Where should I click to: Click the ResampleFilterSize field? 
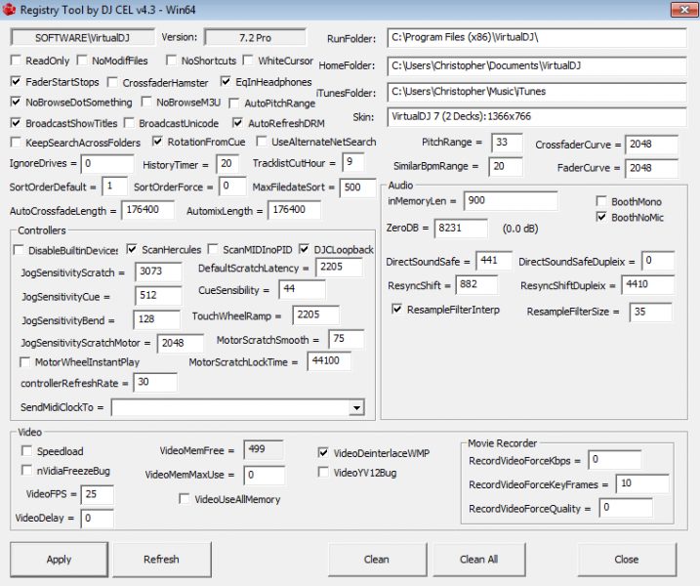coord(650,312)
